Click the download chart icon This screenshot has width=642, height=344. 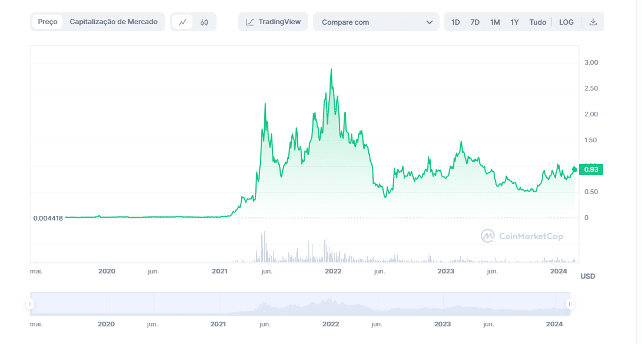click(593, 22)
